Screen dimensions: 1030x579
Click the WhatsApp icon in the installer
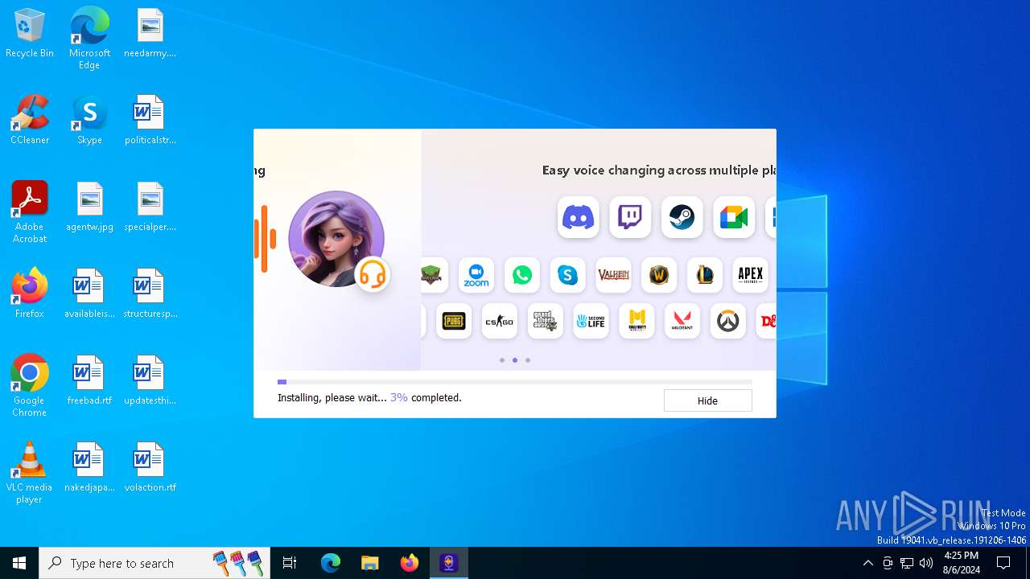click(522, 276)
